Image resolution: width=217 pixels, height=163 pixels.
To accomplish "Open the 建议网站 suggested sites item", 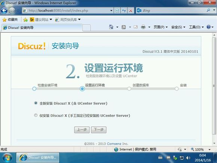I will click(41, 20).
